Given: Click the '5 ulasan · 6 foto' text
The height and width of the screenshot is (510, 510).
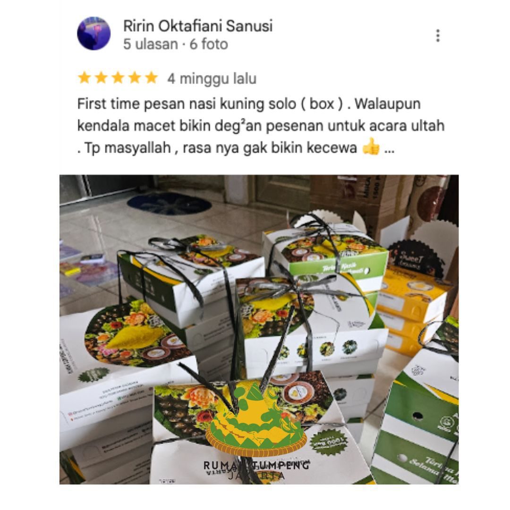Looking at the screenshot, I should (175, 44).
